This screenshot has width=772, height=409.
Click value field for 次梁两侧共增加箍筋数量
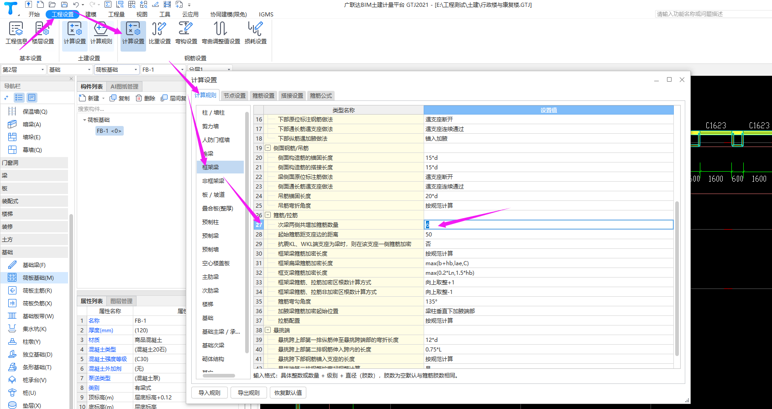[x=549, y=225]
